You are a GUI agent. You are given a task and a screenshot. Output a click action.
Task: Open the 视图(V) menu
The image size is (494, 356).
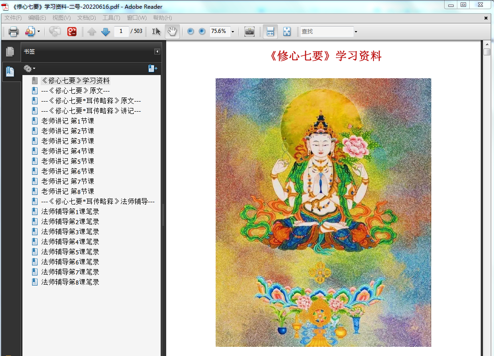point(61,18)
